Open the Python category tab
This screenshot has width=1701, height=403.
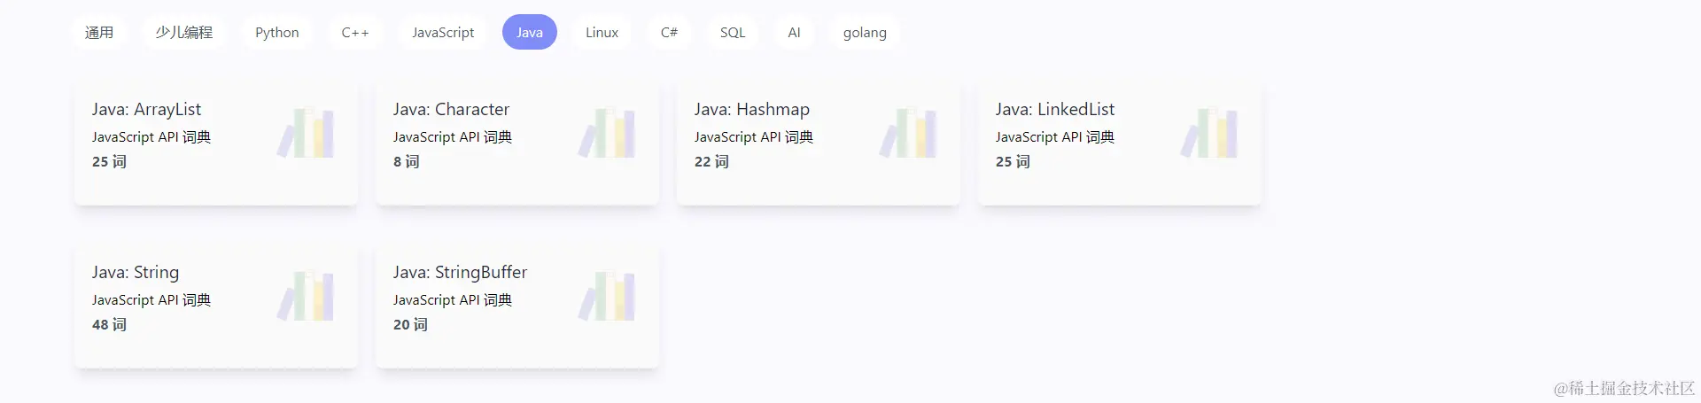click(x=277, y=33)
